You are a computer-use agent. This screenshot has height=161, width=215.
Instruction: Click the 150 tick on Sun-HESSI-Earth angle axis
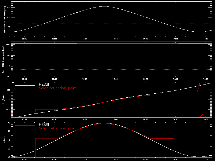tap(9, 8)
